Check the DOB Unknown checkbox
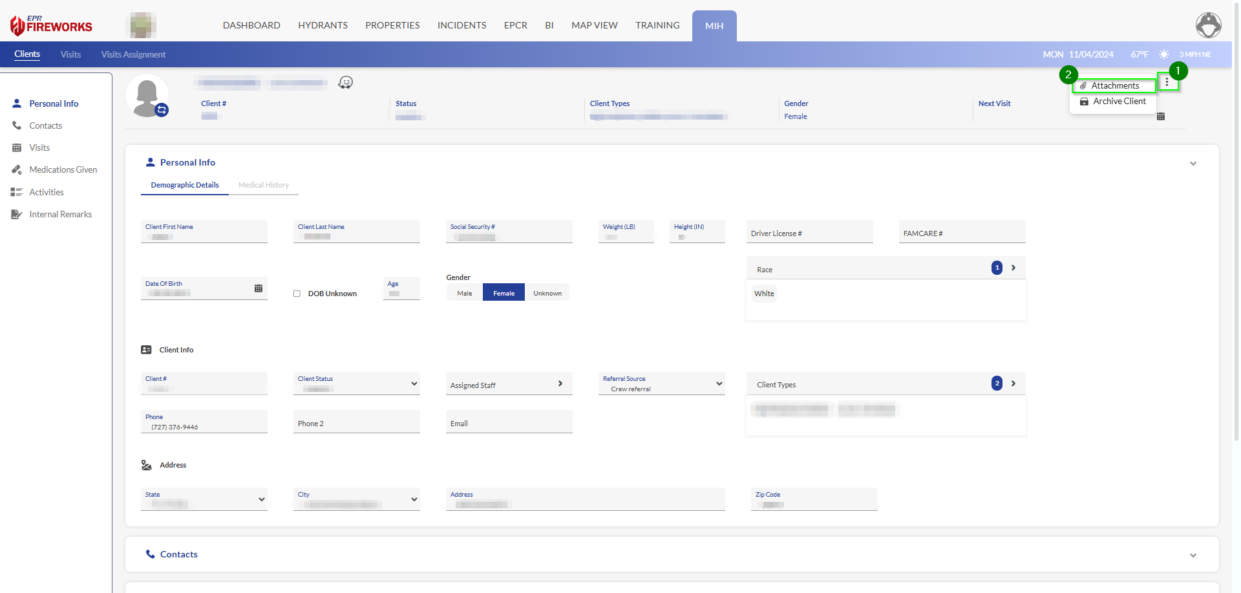1241x593 pixels. click(297, 294)
